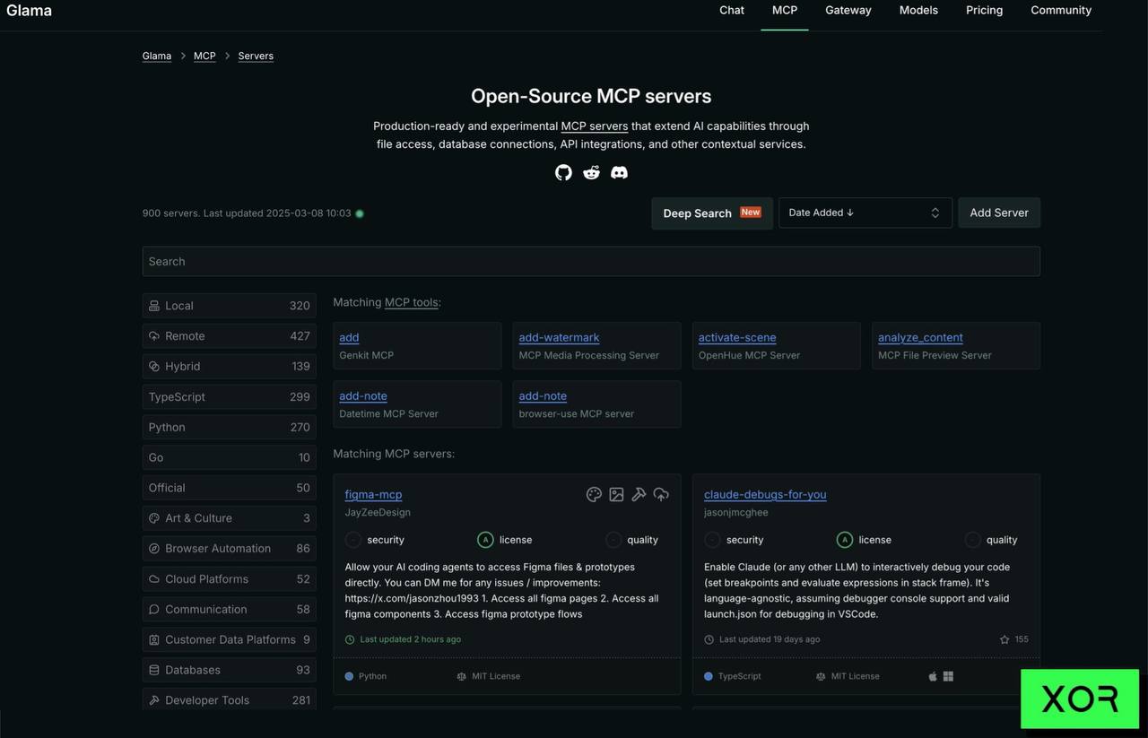
Task: Open the Discord icon link
Action: [x=619, y=172]
